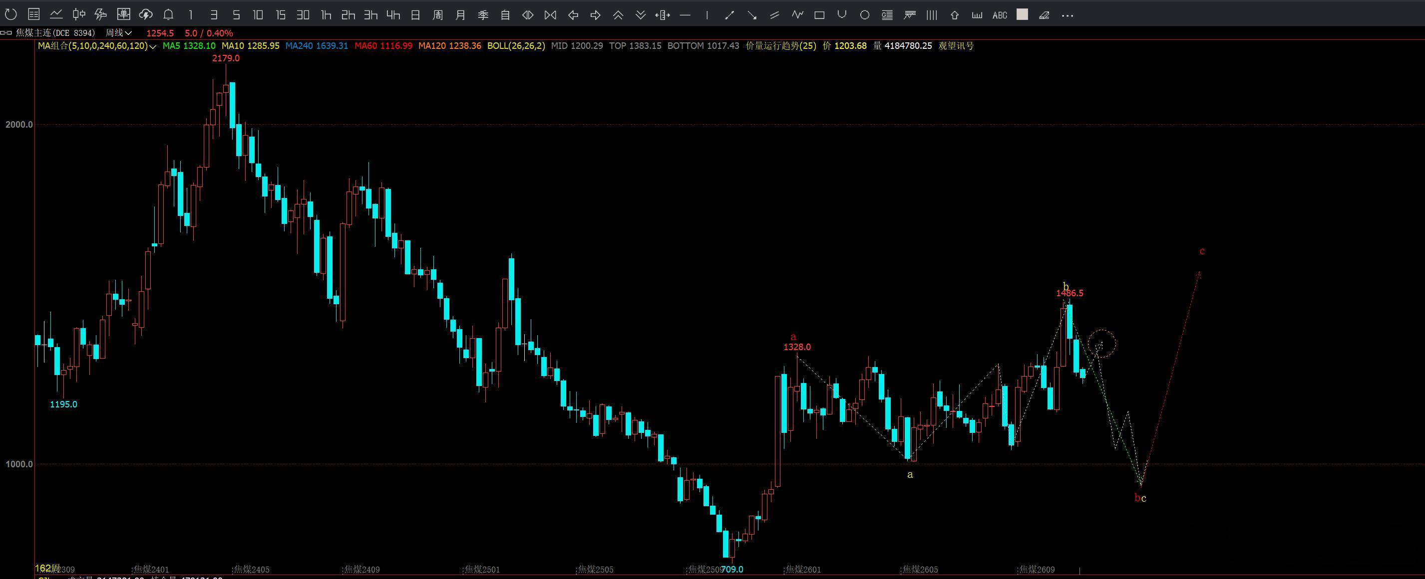Click the 1195.0 low price label
The height and width of the screenshot is (579, 1425).
(x=63, y=404)
